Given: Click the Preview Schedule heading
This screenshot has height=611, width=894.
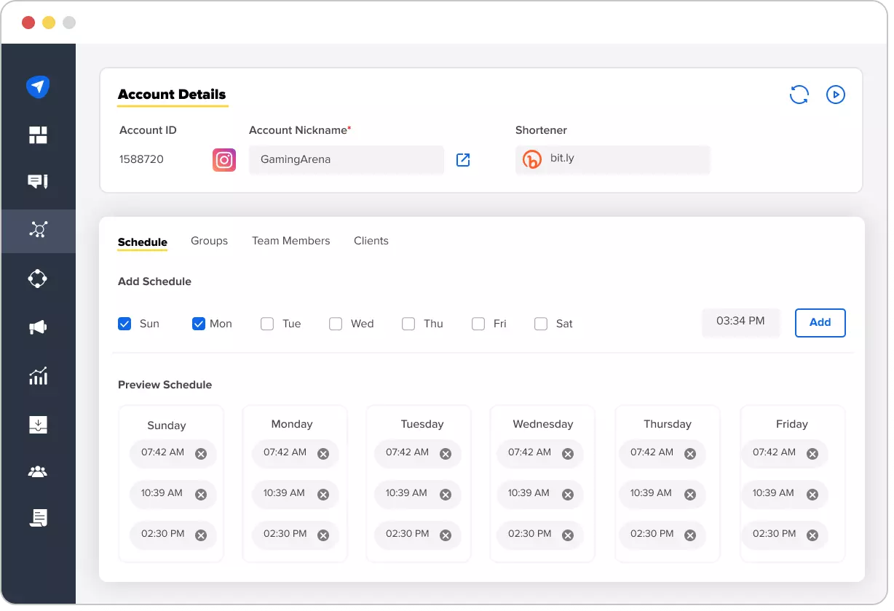Looking at the screenshot, I should click(x=165, y=385).
